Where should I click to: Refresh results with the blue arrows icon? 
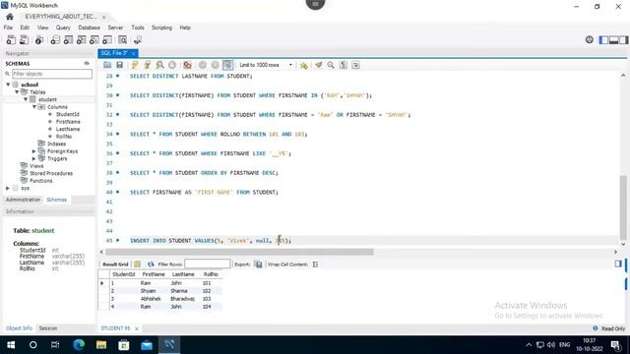pyautogui.click(x=151, y=265)
